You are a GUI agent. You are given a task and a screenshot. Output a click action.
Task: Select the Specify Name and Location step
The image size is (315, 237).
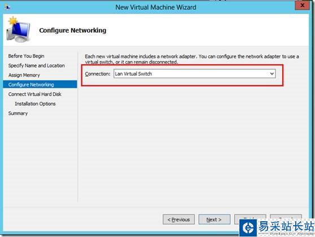[x=37, y=65]
